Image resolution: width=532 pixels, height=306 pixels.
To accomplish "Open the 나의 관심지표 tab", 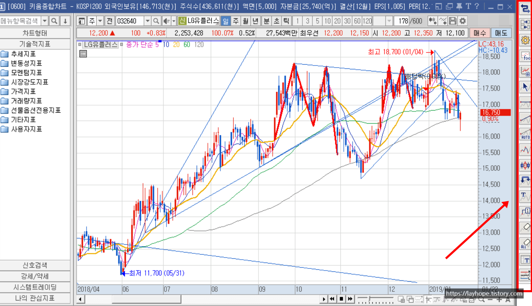I will tap(35, 298).
